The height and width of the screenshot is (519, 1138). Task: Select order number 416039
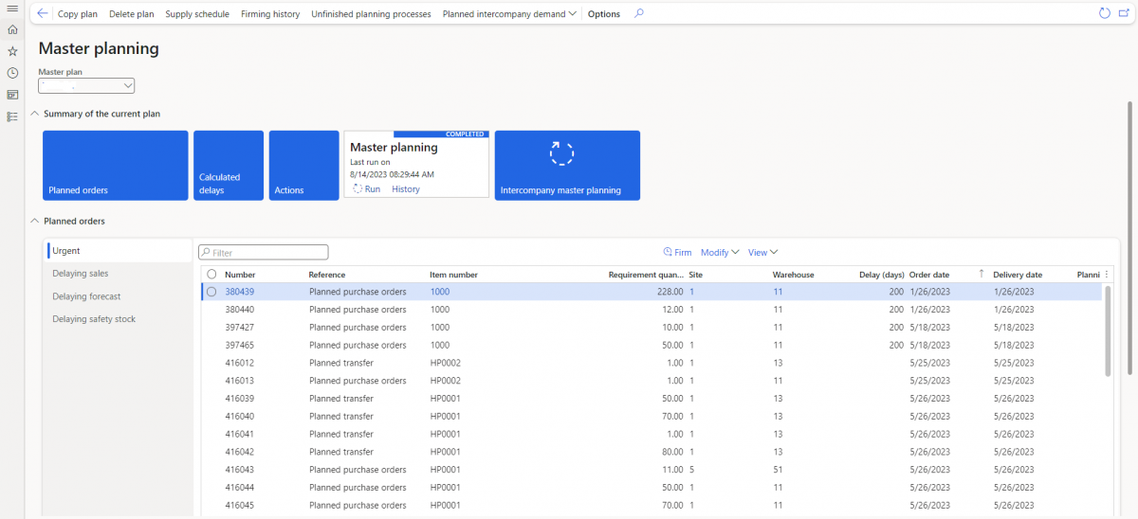[240, 399]
